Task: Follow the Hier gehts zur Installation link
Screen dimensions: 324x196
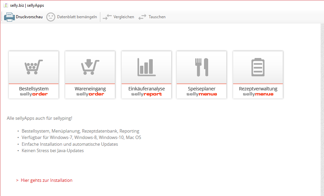Action: tap(46, 180)
